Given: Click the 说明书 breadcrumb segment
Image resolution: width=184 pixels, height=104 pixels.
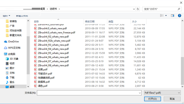Looking at the screenshot, I should click(x=53, y=9).
